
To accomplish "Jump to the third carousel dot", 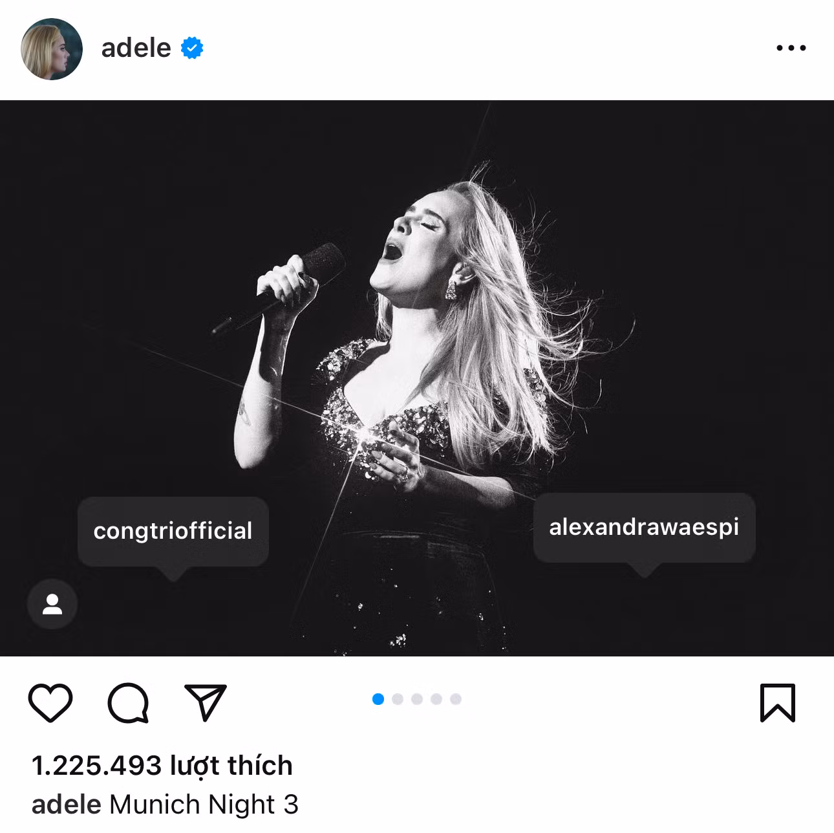I will pyautogui.click(x=417, y=699).
